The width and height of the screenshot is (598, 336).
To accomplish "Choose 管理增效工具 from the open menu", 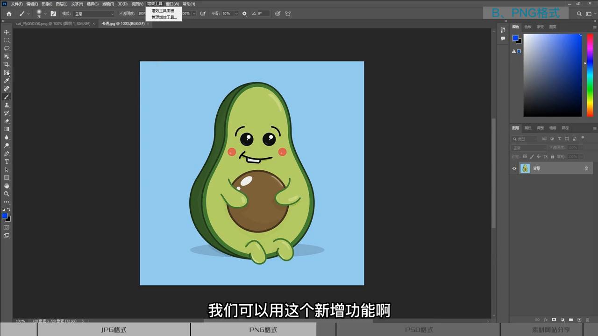I will 164,17.
